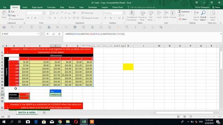Select the MATCH & INDEX sheet tab
The height and width of the screenshot is (125, 223).
(x=27, y=112)
